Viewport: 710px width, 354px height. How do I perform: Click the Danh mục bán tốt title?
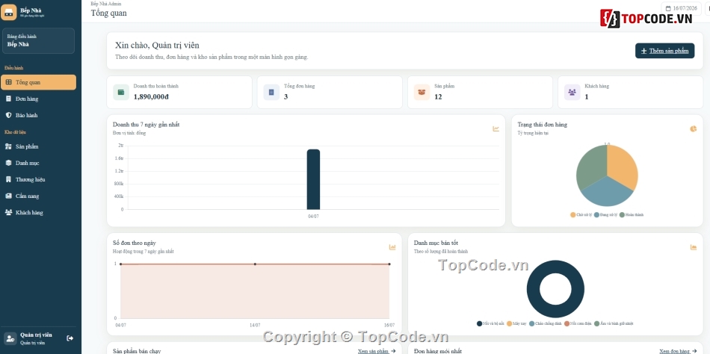pos(436,243)
